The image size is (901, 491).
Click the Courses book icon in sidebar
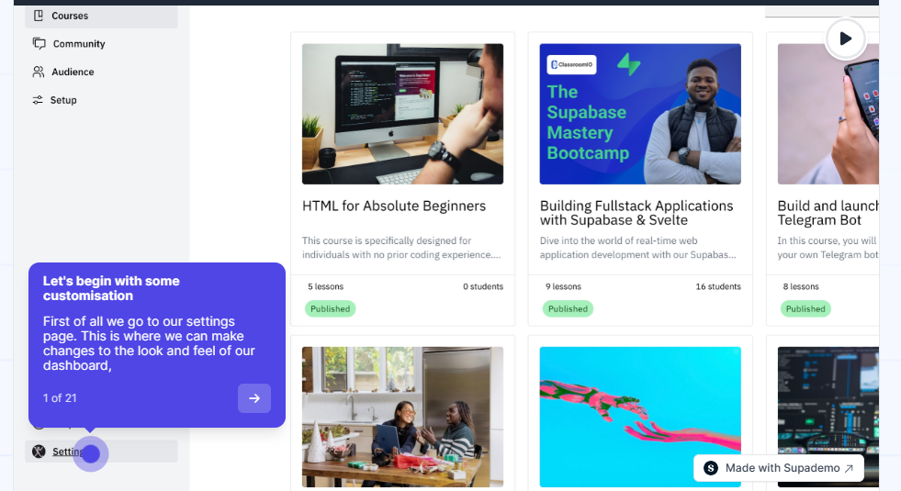pyautogui.click(x=39, y=16)
